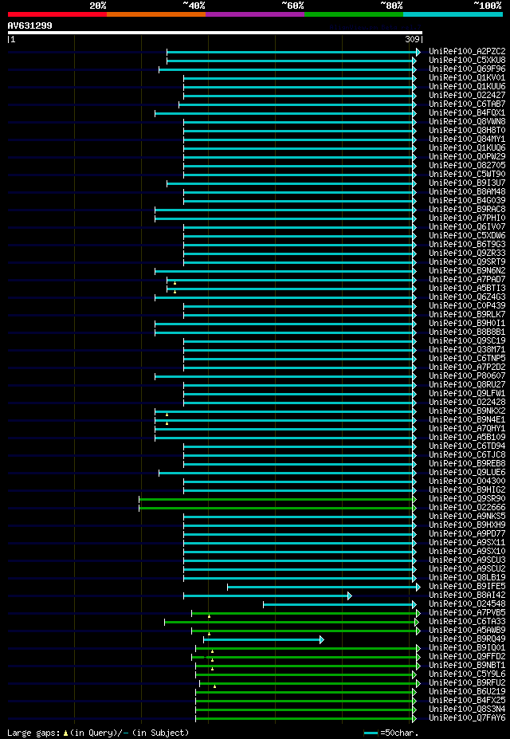This screenshot has height=739, width=510.
Task: Select the UniRef100_A7QHY1 label
Action: tap(467, 428)
